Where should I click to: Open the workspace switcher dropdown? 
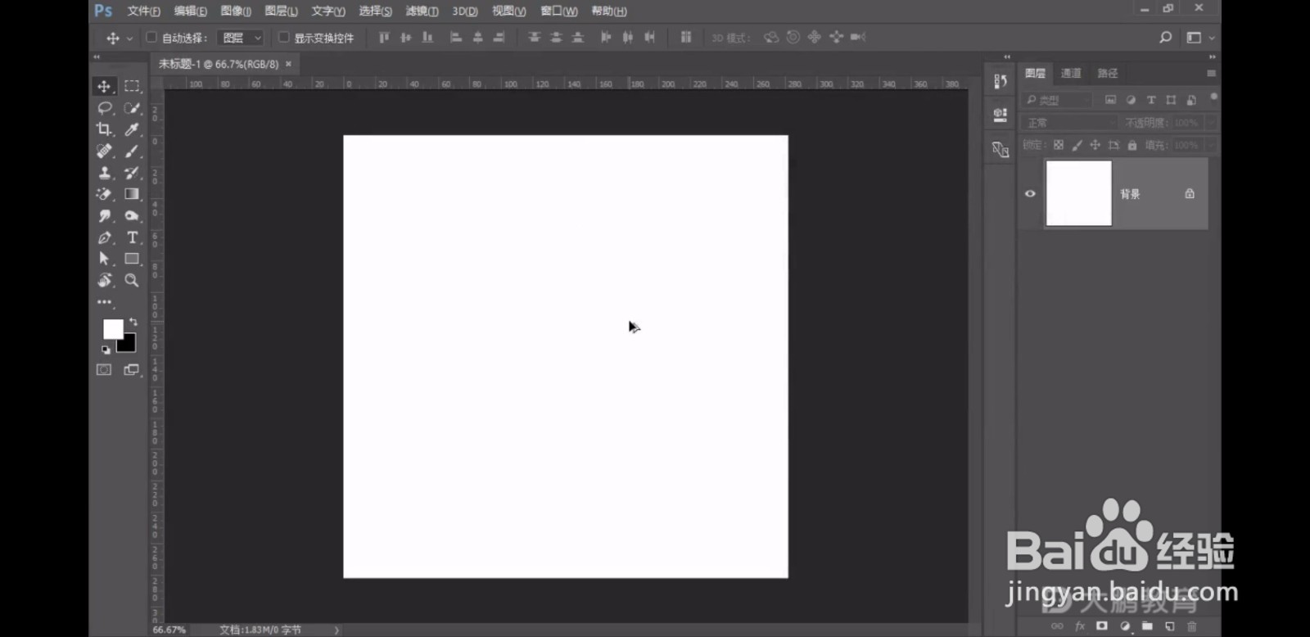coord(1199,38)
